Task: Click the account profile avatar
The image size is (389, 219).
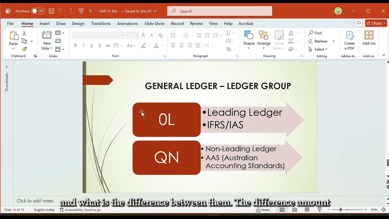Action: coord(338,11)
